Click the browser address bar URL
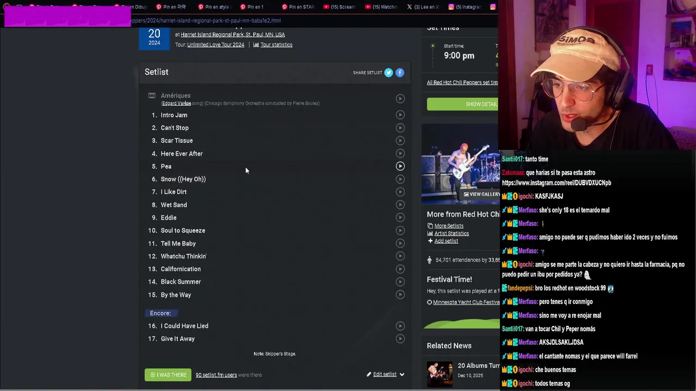 tap(206, 21)
